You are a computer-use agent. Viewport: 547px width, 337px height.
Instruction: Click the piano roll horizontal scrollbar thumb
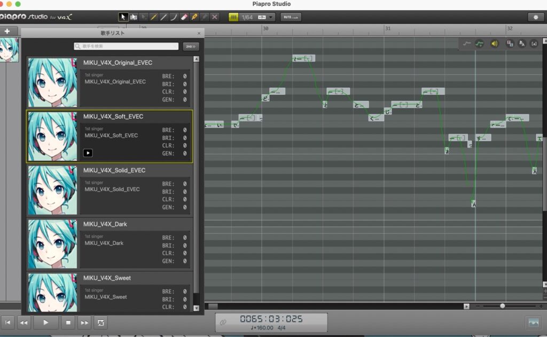coord(213,307)
